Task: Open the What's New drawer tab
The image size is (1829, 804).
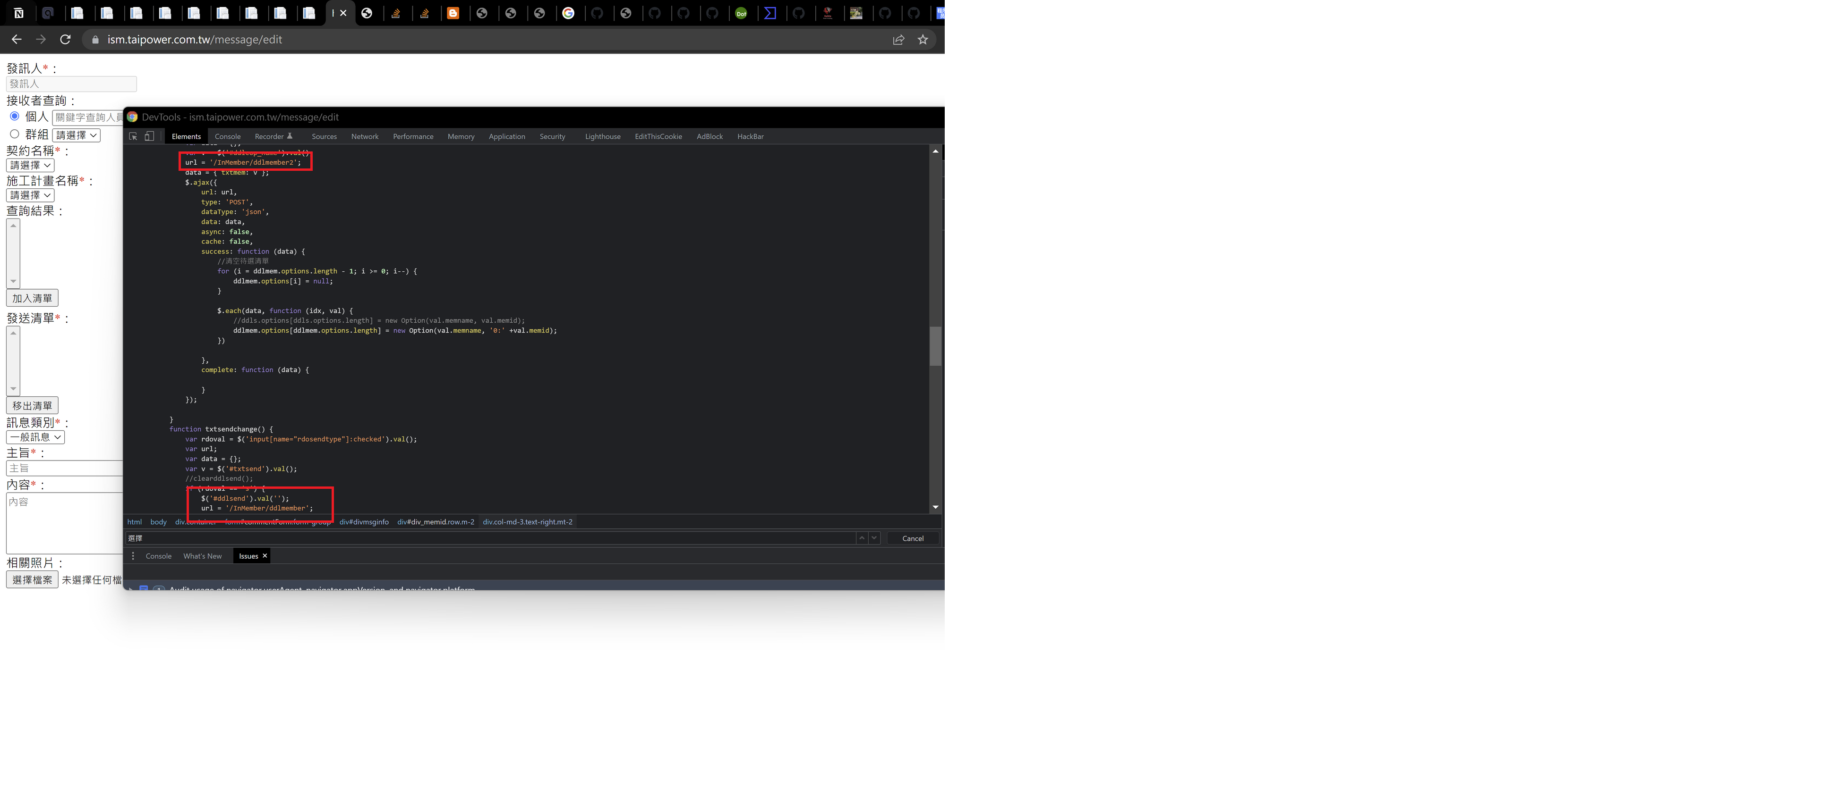Action: [x=202, y=556]
